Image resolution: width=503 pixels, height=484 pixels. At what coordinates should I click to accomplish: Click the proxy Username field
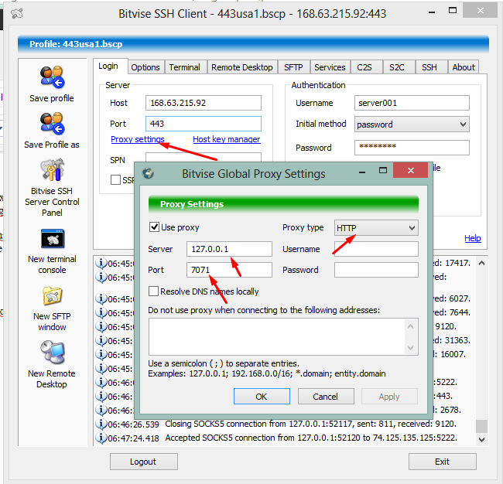click(x=376, y=249)
